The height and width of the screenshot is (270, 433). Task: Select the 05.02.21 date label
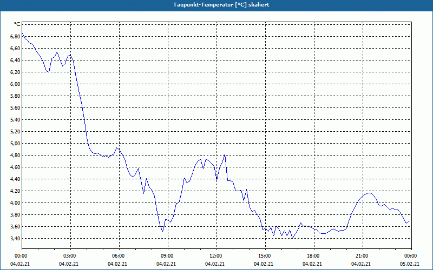(x=410, y=264)
